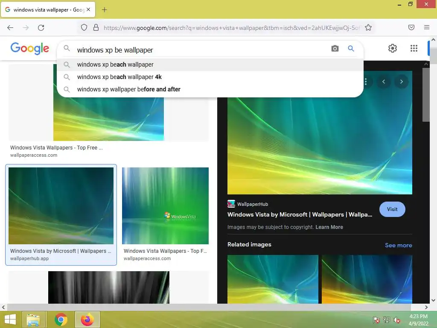Open the taskbar clock and date

click(x=418, y=320)
